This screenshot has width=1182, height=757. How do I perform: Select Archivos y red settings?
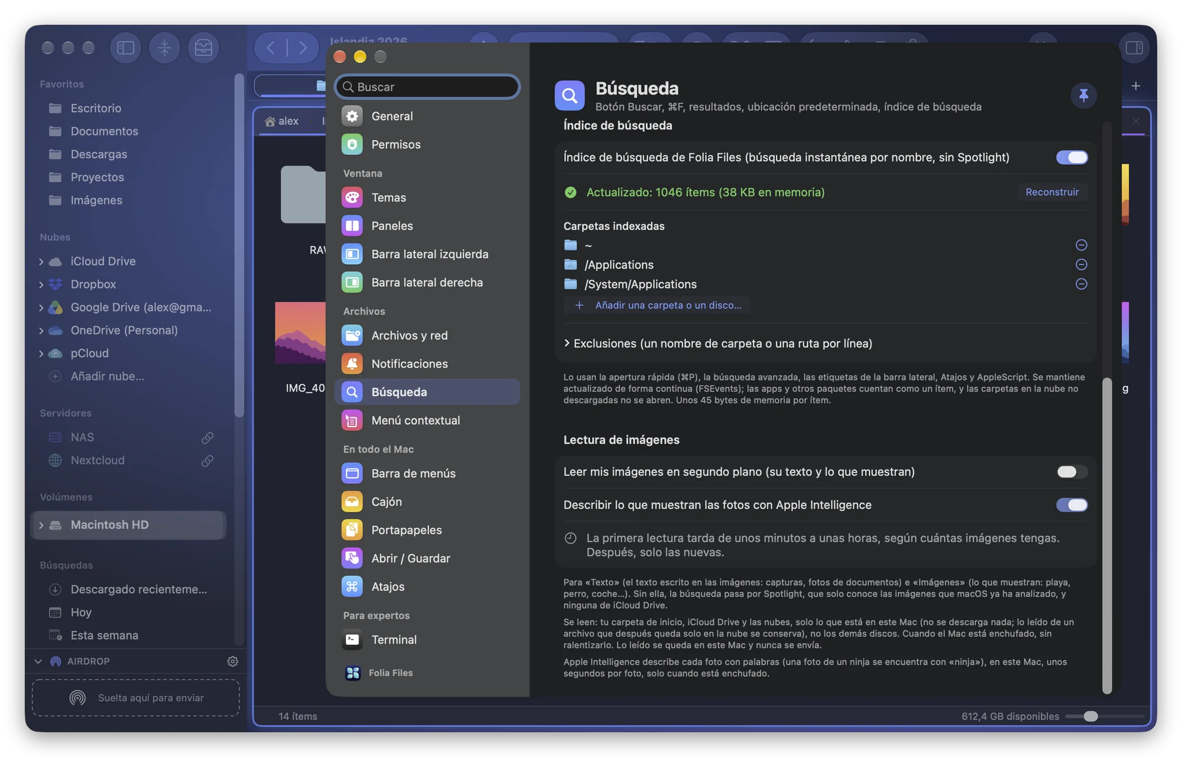[427, 336]
